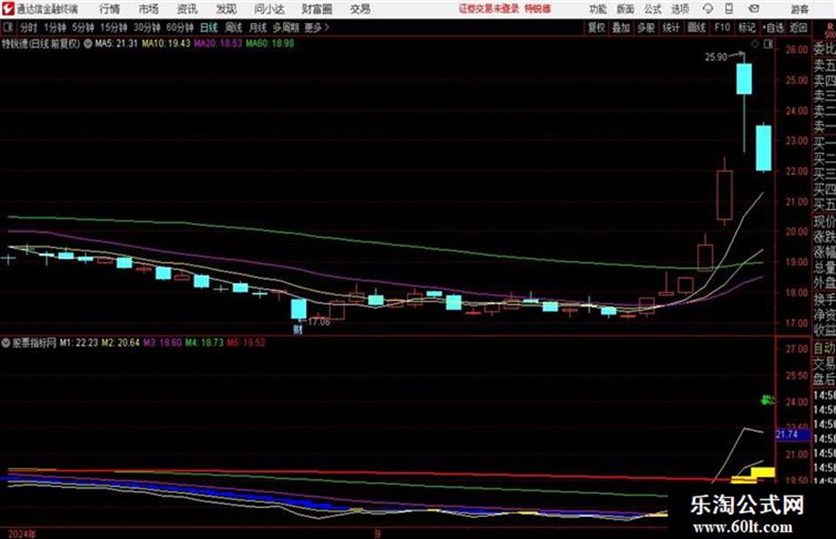This screenshot has width=836, height=539.
Task: Click the diamond icon above the chart
Action: tap(755, 44)
